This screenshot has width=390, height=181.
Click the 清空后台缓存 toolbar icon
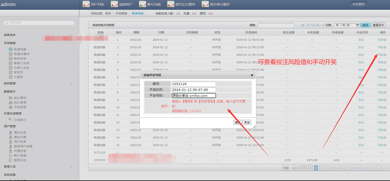coord(171,4)
